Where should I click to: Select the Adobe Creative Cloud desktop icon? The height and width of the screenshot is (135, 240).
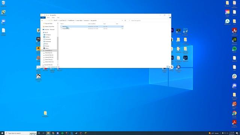pyautogui.click(x=228, y=13)
